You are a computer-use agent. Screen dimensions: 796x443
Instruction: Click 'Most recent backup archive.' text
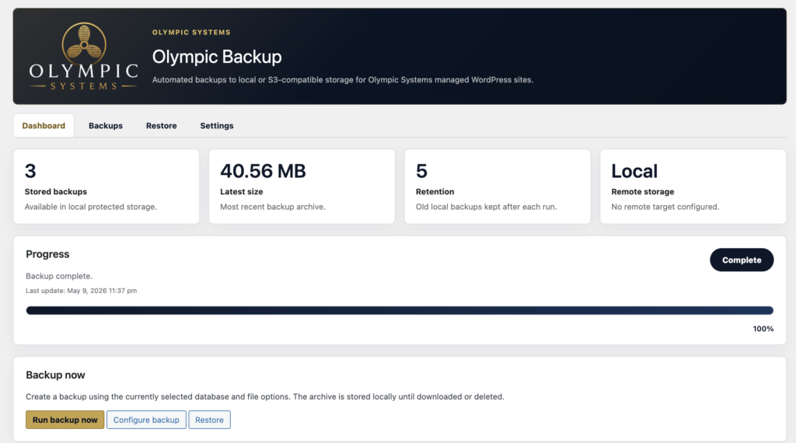(x=273, y=207)
